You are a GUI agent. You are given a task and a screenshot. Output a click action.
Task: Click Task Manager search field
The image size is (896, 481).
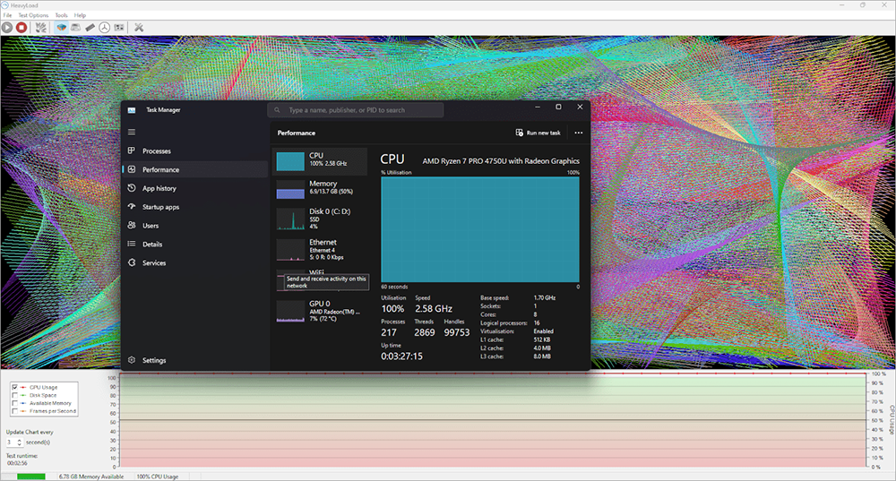pyautogui.click(x=356, y=109)
